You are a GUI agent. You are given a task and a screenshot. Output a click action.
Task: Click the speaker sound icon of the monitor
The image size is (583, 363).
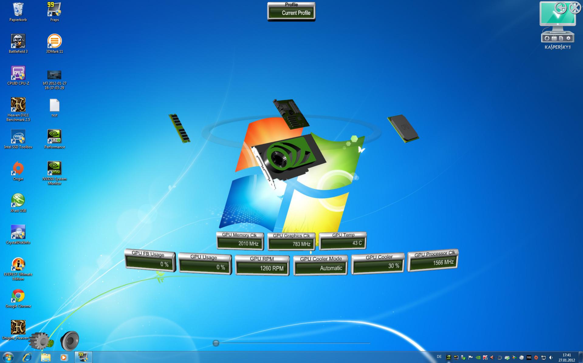tap(70, 341)
